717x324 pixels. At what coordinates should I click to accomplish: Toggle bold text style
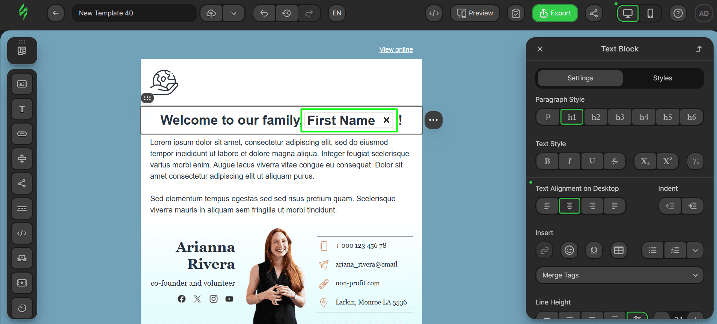coord(547,161)
